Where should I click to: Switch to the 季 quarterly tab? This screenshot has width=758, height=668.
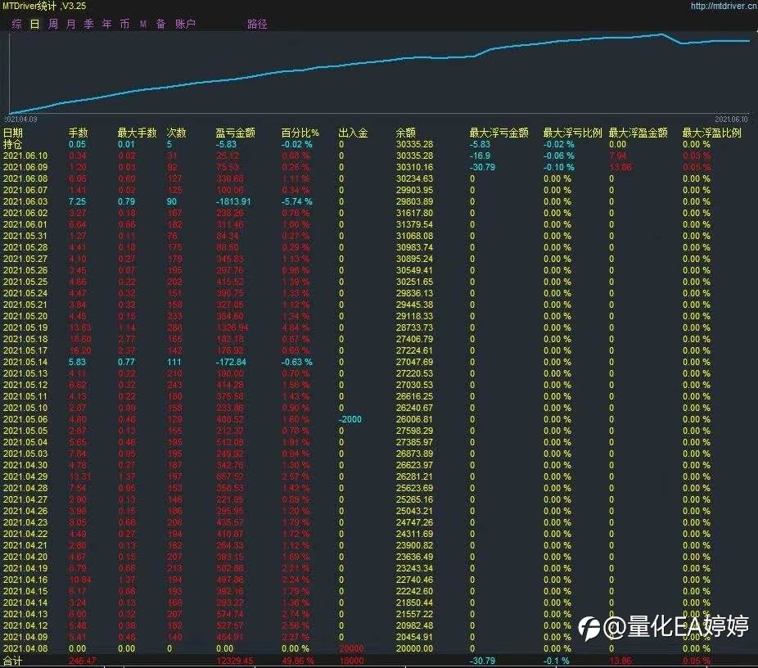point(89,25)
